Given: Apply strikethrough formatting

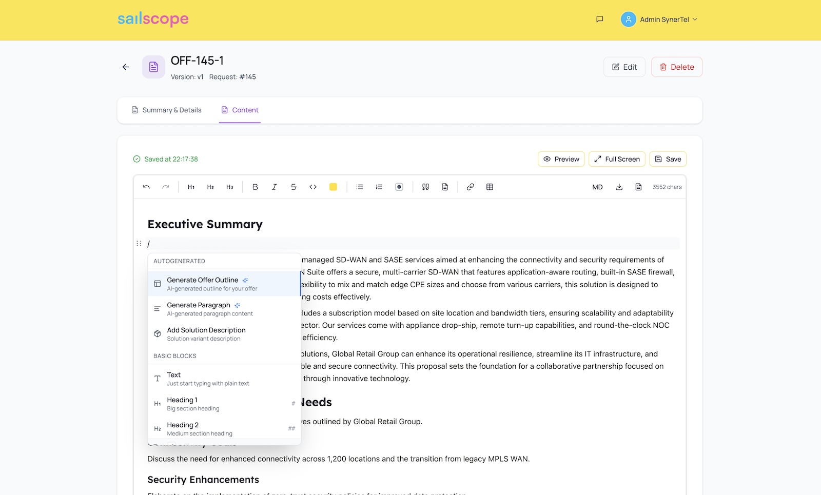Looking at the screenshot, I should [x=294, y=187].
